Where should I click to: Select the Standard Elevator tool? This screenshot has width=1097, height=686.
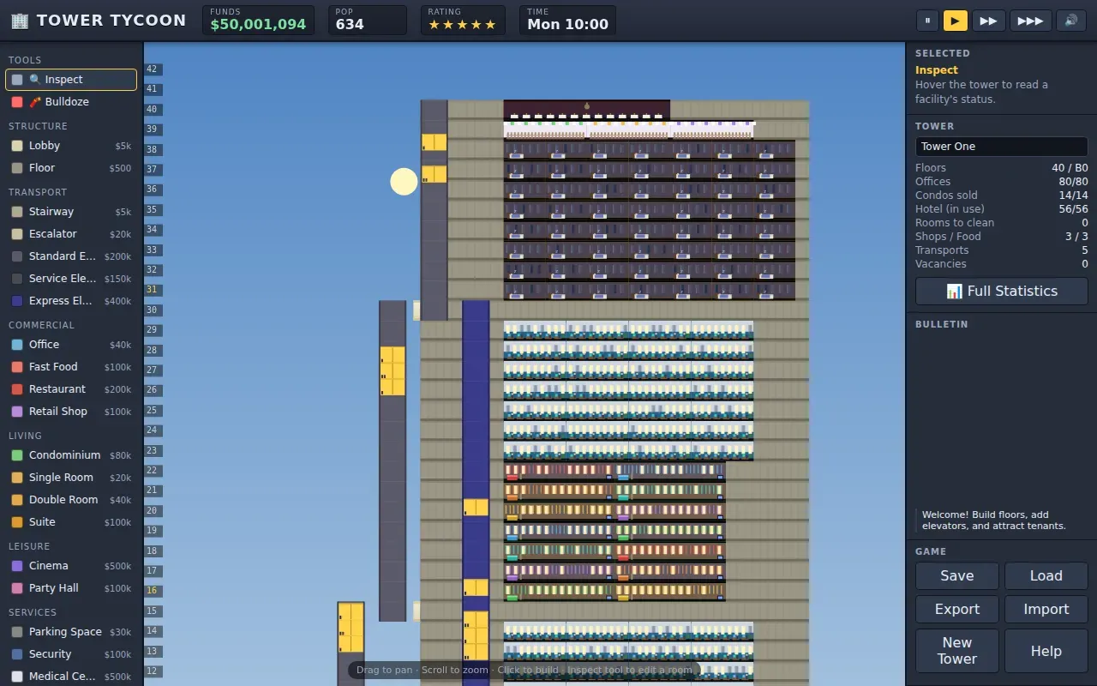71,256
